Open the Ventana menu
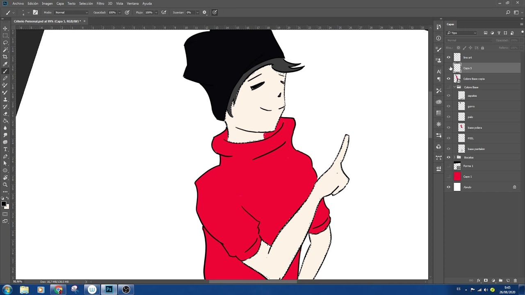 coord(132,3)
